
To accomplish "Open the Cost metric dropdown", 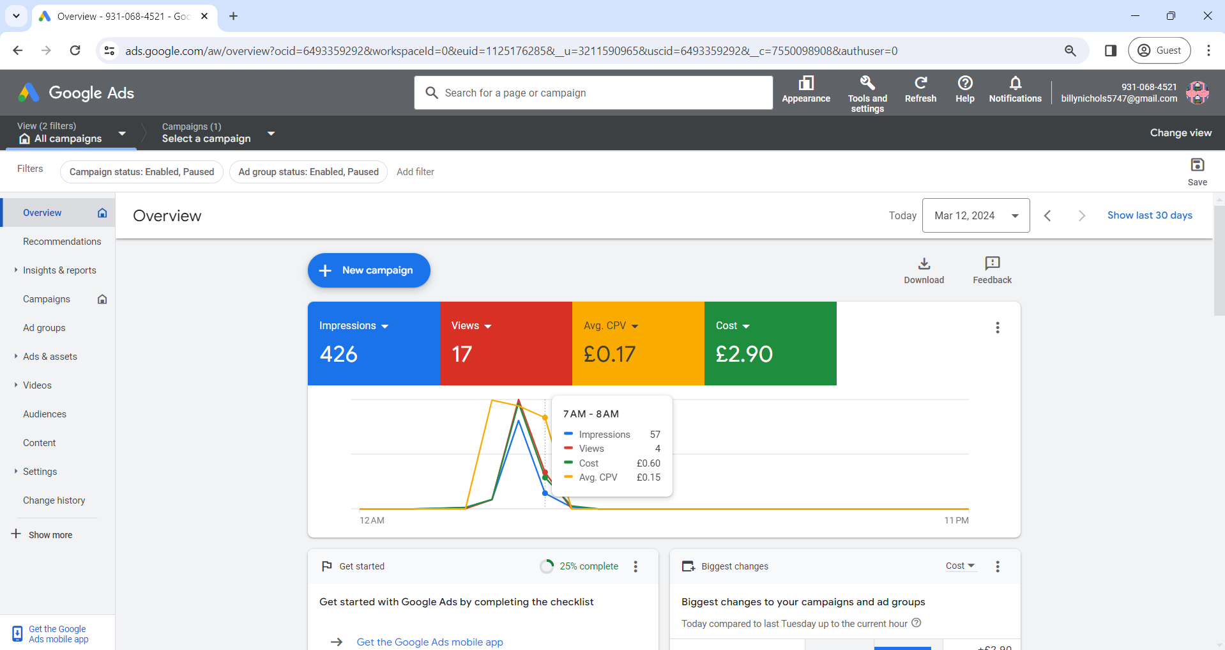I will click(733, 326).
